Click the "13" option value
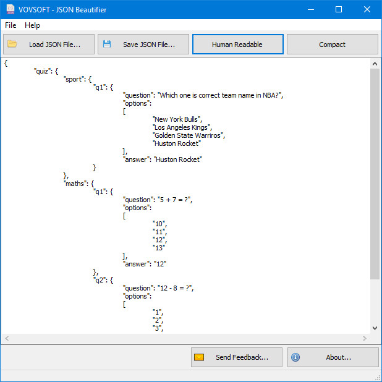The image size is (382, 382). [159, 248]
